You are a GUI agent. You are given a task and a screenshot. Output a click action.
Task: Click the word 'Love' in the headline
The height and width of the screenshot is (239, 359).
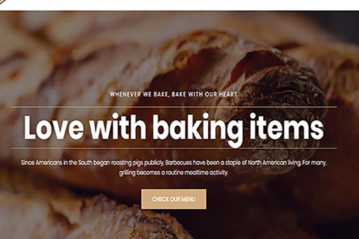click(54, 127)
